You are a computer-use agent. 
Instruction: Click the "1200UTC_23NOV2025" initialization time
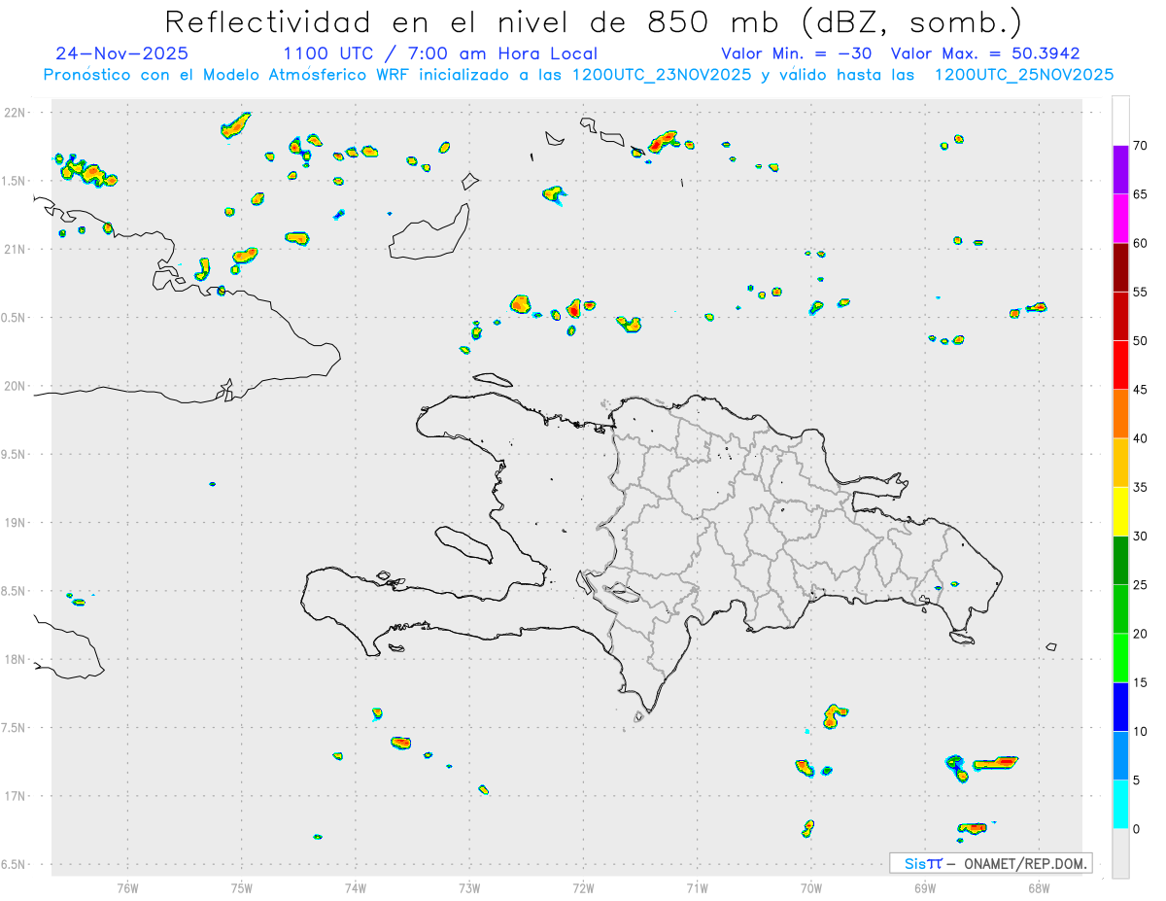662,75
